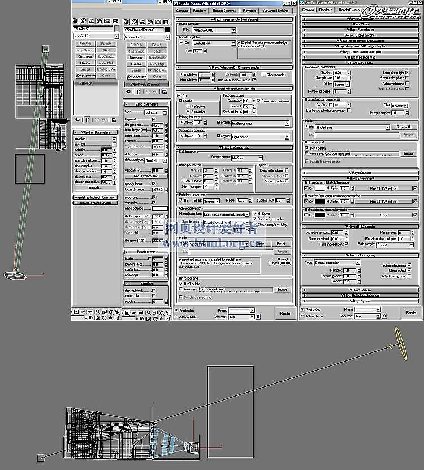Open the Raytracer tab
The height and width of the screenshot is (470, 424).
249,11
